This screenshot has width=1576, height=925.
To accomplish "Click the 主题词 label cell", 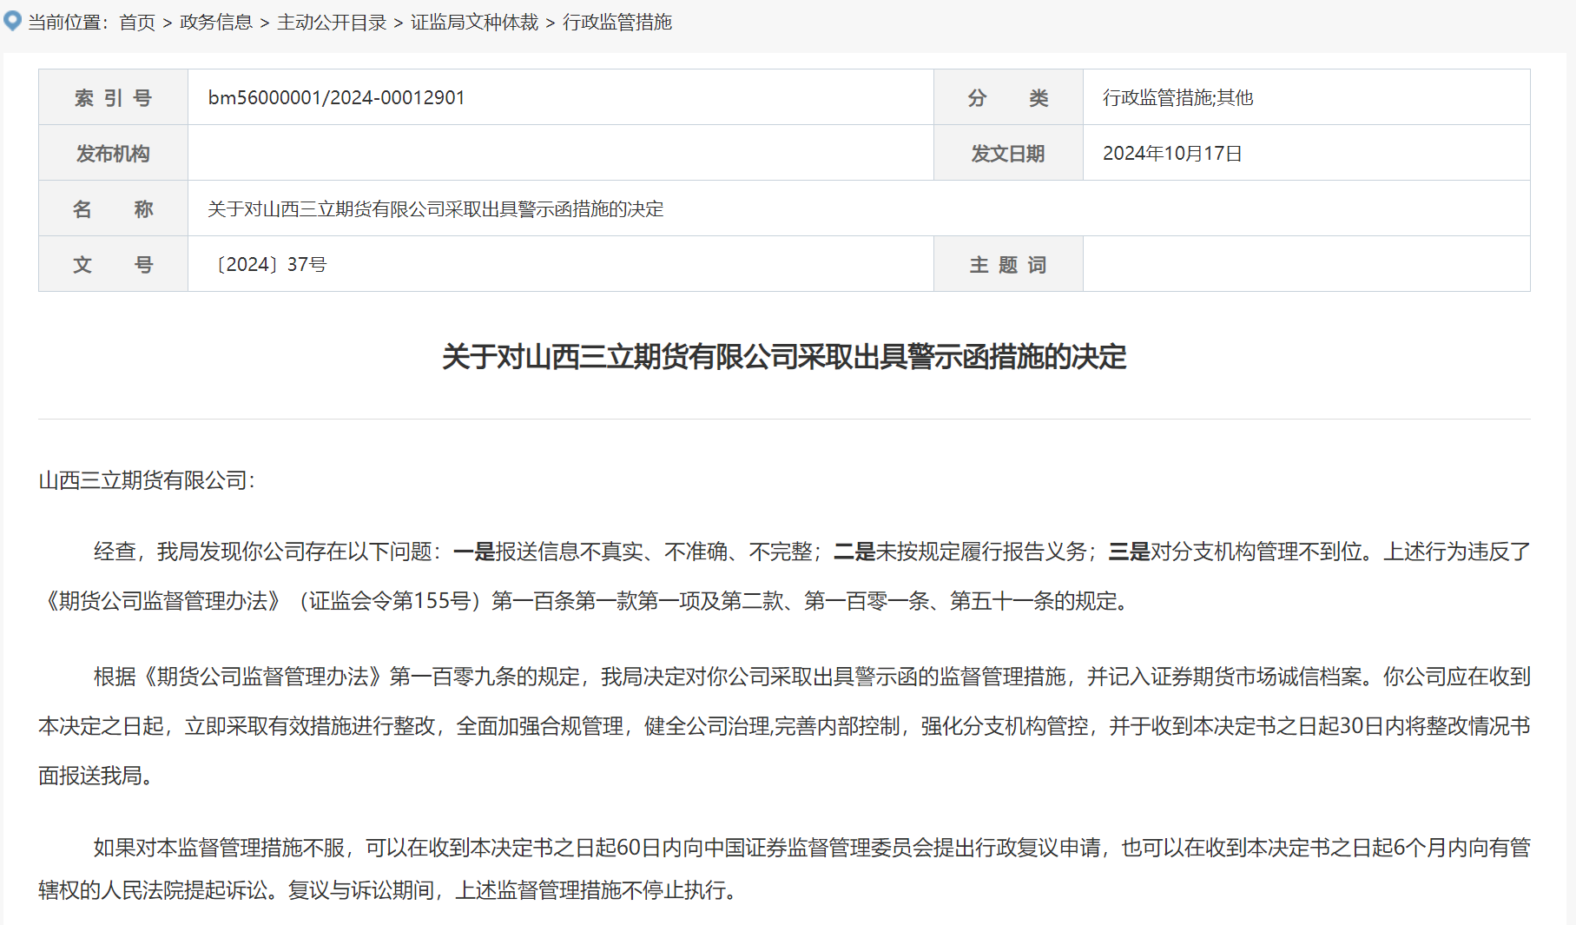I will pyautogui.click(x=1008, y=264).
